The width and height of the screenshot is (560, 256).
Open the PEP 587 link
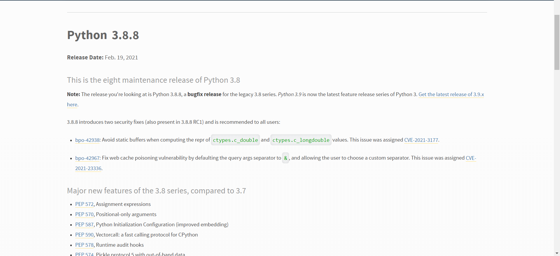[x=84, y=225]
